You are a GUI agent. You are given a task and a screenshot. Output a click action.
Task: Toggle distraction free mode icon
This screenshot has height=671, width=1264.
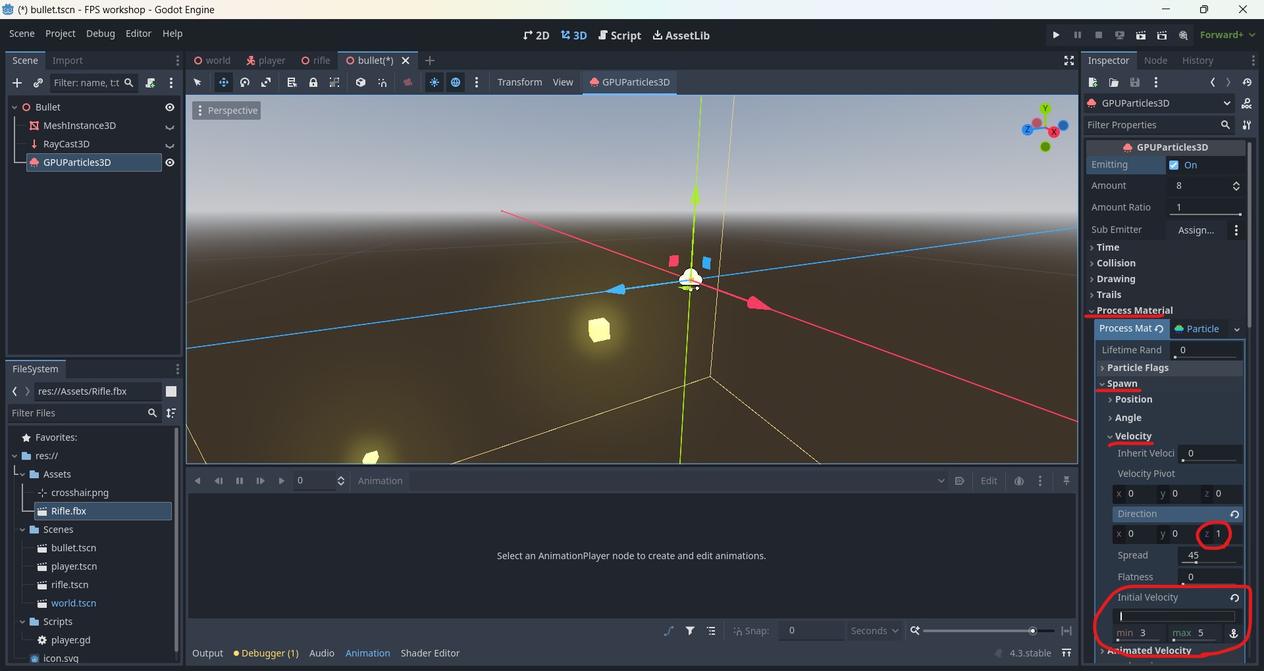[1069, 61]
